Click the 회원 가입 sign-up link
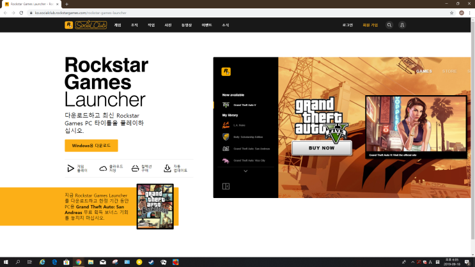This screenshot has width=475, height=267. tap(370, 25)
